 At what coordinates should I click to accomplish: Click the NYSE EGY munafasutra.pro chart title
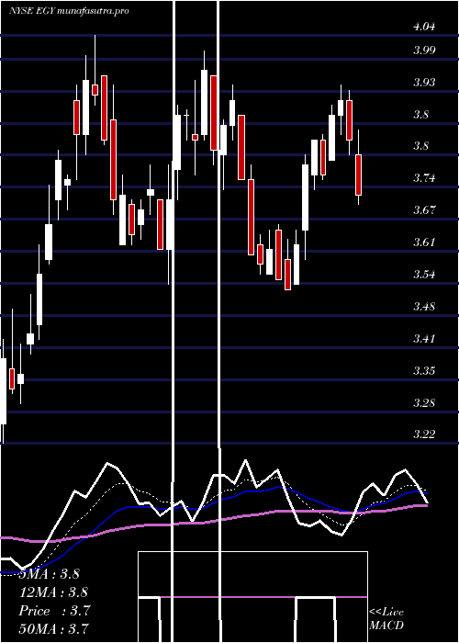[x=69, y=11]
